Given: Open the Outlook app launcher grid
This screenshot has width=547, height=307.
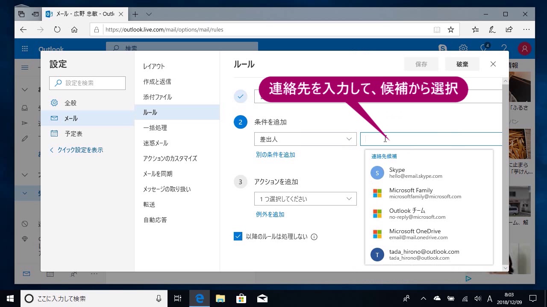Looking at the screenshot, I should point(25,49).
